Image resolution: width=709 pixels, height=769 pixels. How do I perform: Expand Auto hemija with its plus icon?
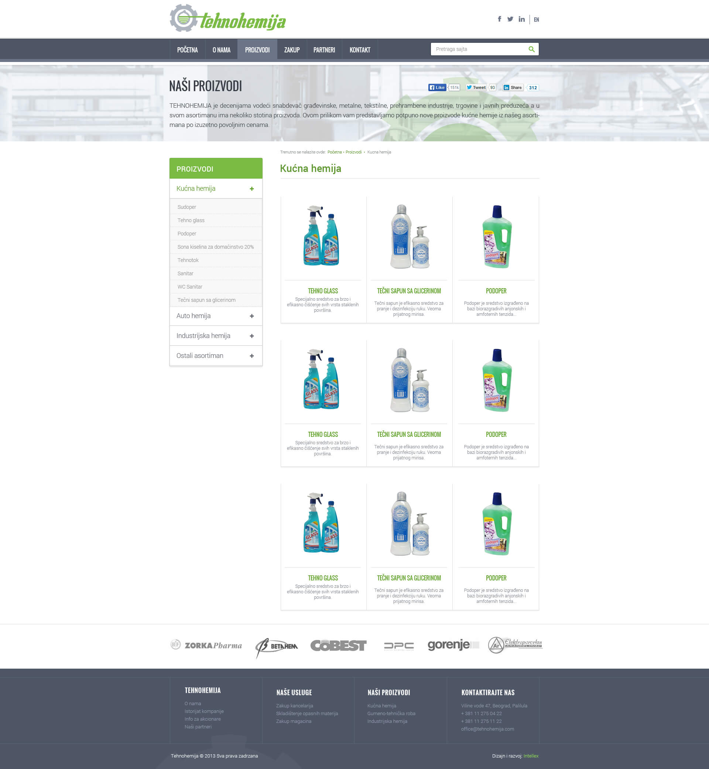(x=252, y=316)
